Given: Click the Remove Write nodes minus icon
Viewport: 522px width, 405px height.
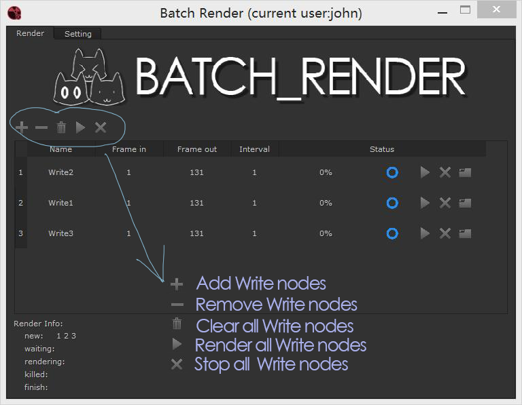Looking at the screenshot, I should click(x=41, y=127).
